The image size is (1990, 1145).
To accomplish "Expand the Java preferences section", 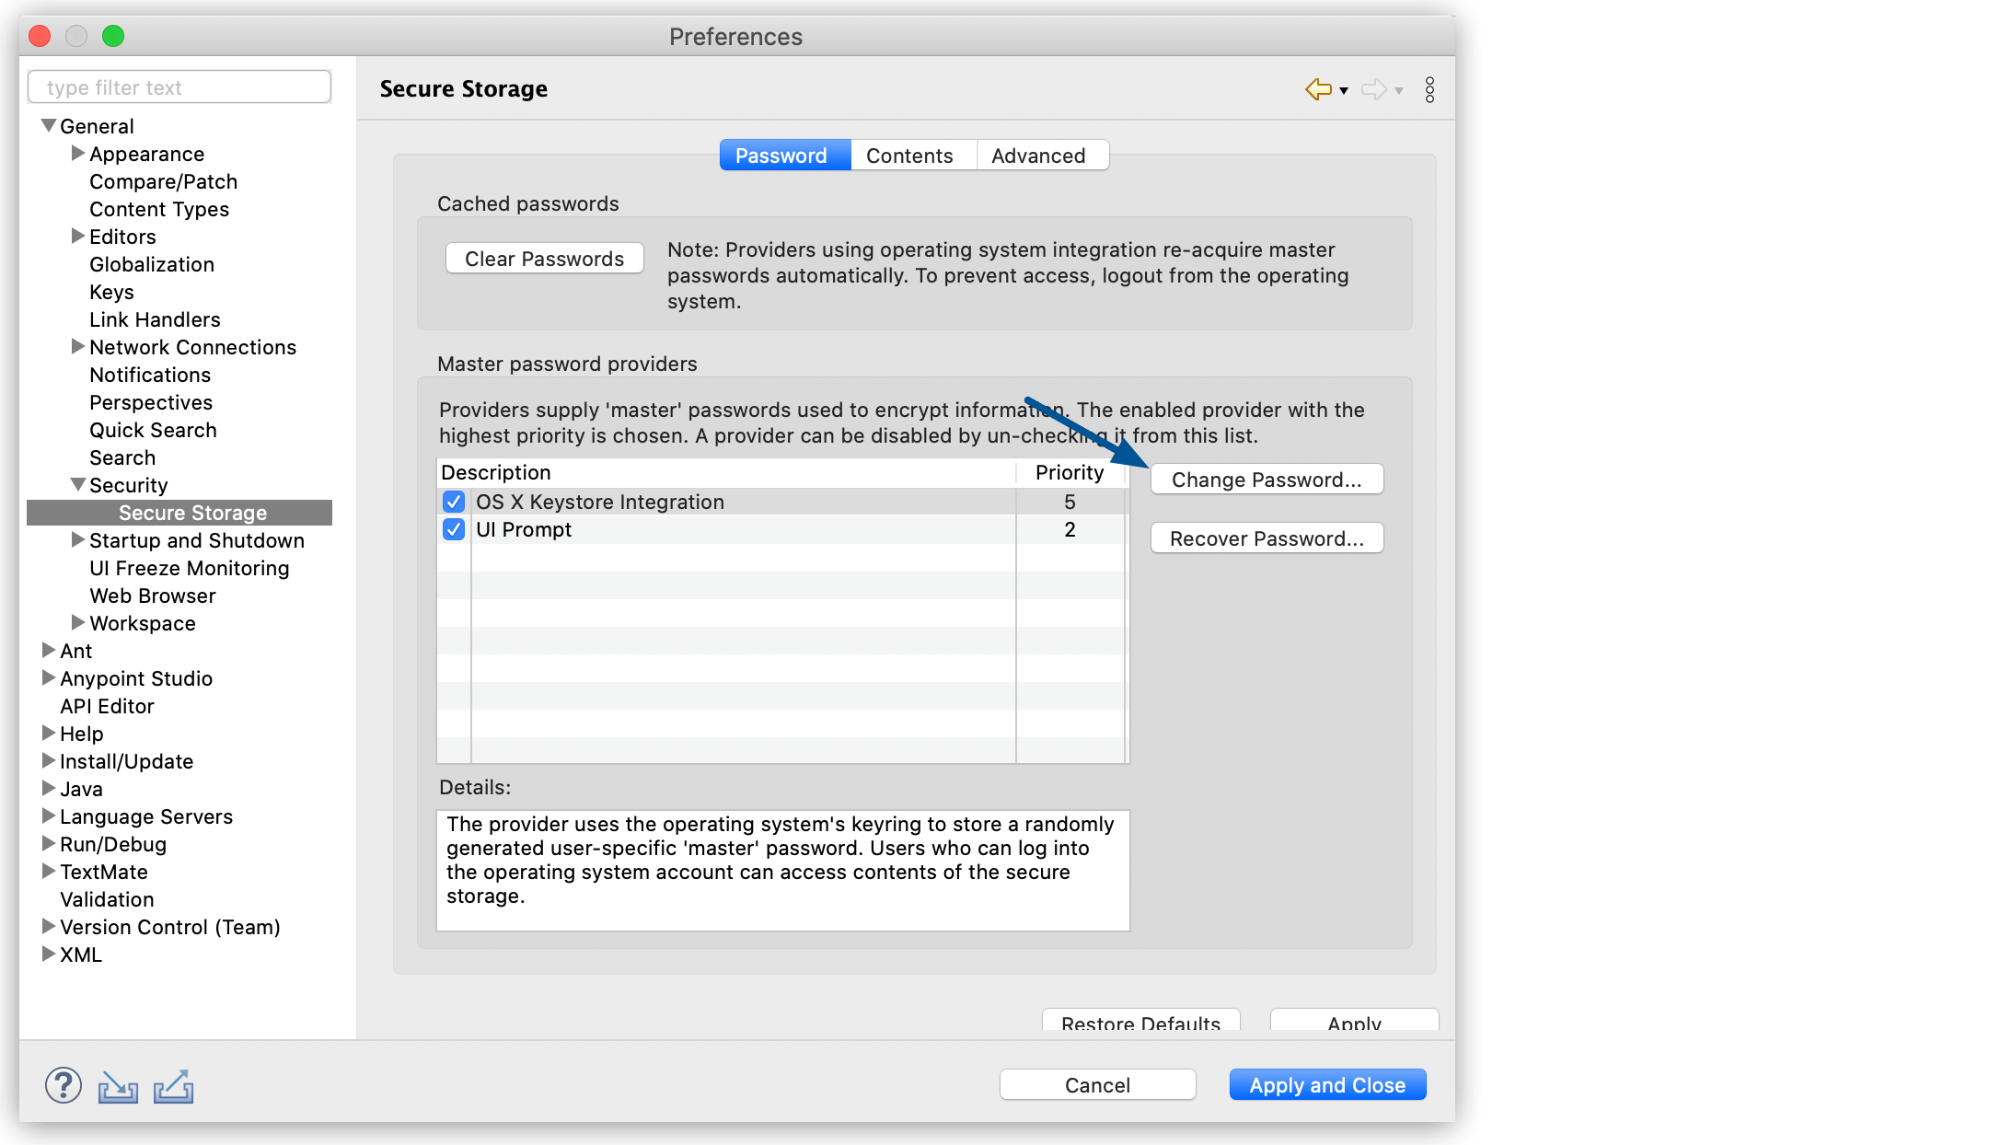I will 48,789.
